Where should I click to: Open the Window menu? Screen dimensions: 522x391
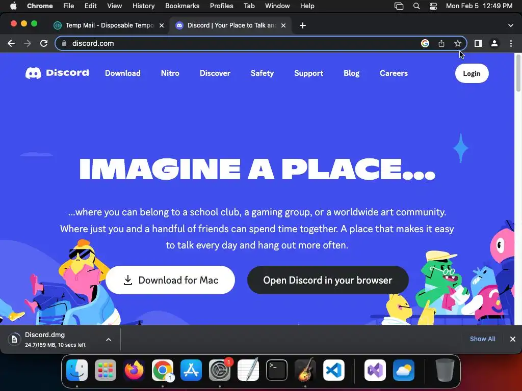277,6
